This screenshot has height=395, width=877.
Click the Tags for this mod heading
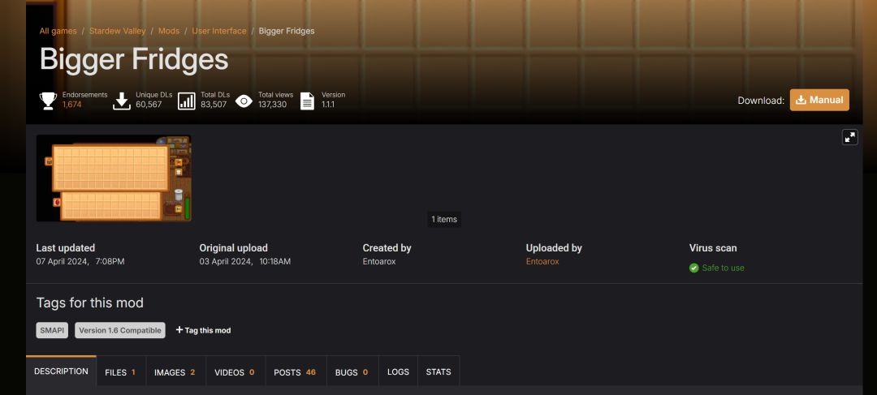tap(90, 303)
